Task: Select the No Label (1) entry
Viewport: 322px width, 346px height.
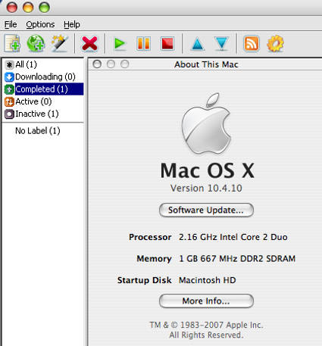Action: (x=38, y=131)
